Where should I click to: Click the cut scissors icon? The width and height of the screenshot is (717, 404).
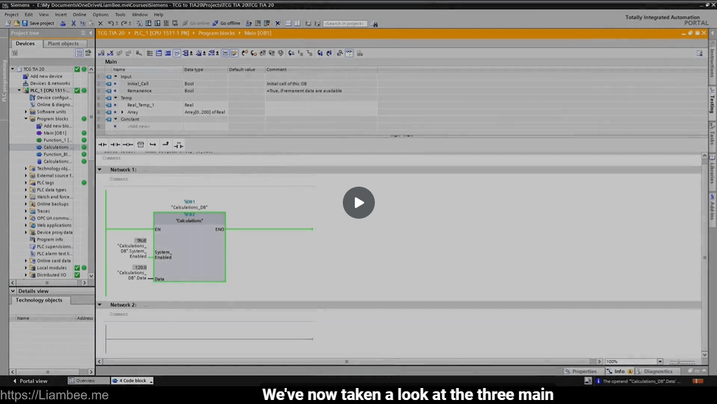(x=73, y=23)
